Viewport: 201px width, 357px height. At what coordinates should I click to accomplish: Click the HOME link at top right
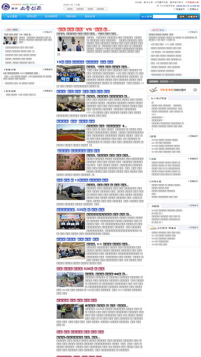(138, 2)
